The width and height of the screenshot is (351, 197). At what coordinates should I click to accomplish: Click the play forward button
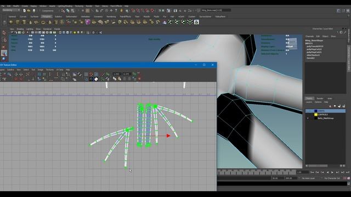332,172
